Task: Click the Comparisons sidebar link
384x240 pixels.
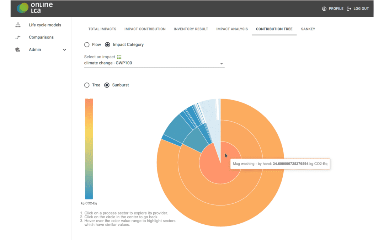Action: tap(41, 37)
